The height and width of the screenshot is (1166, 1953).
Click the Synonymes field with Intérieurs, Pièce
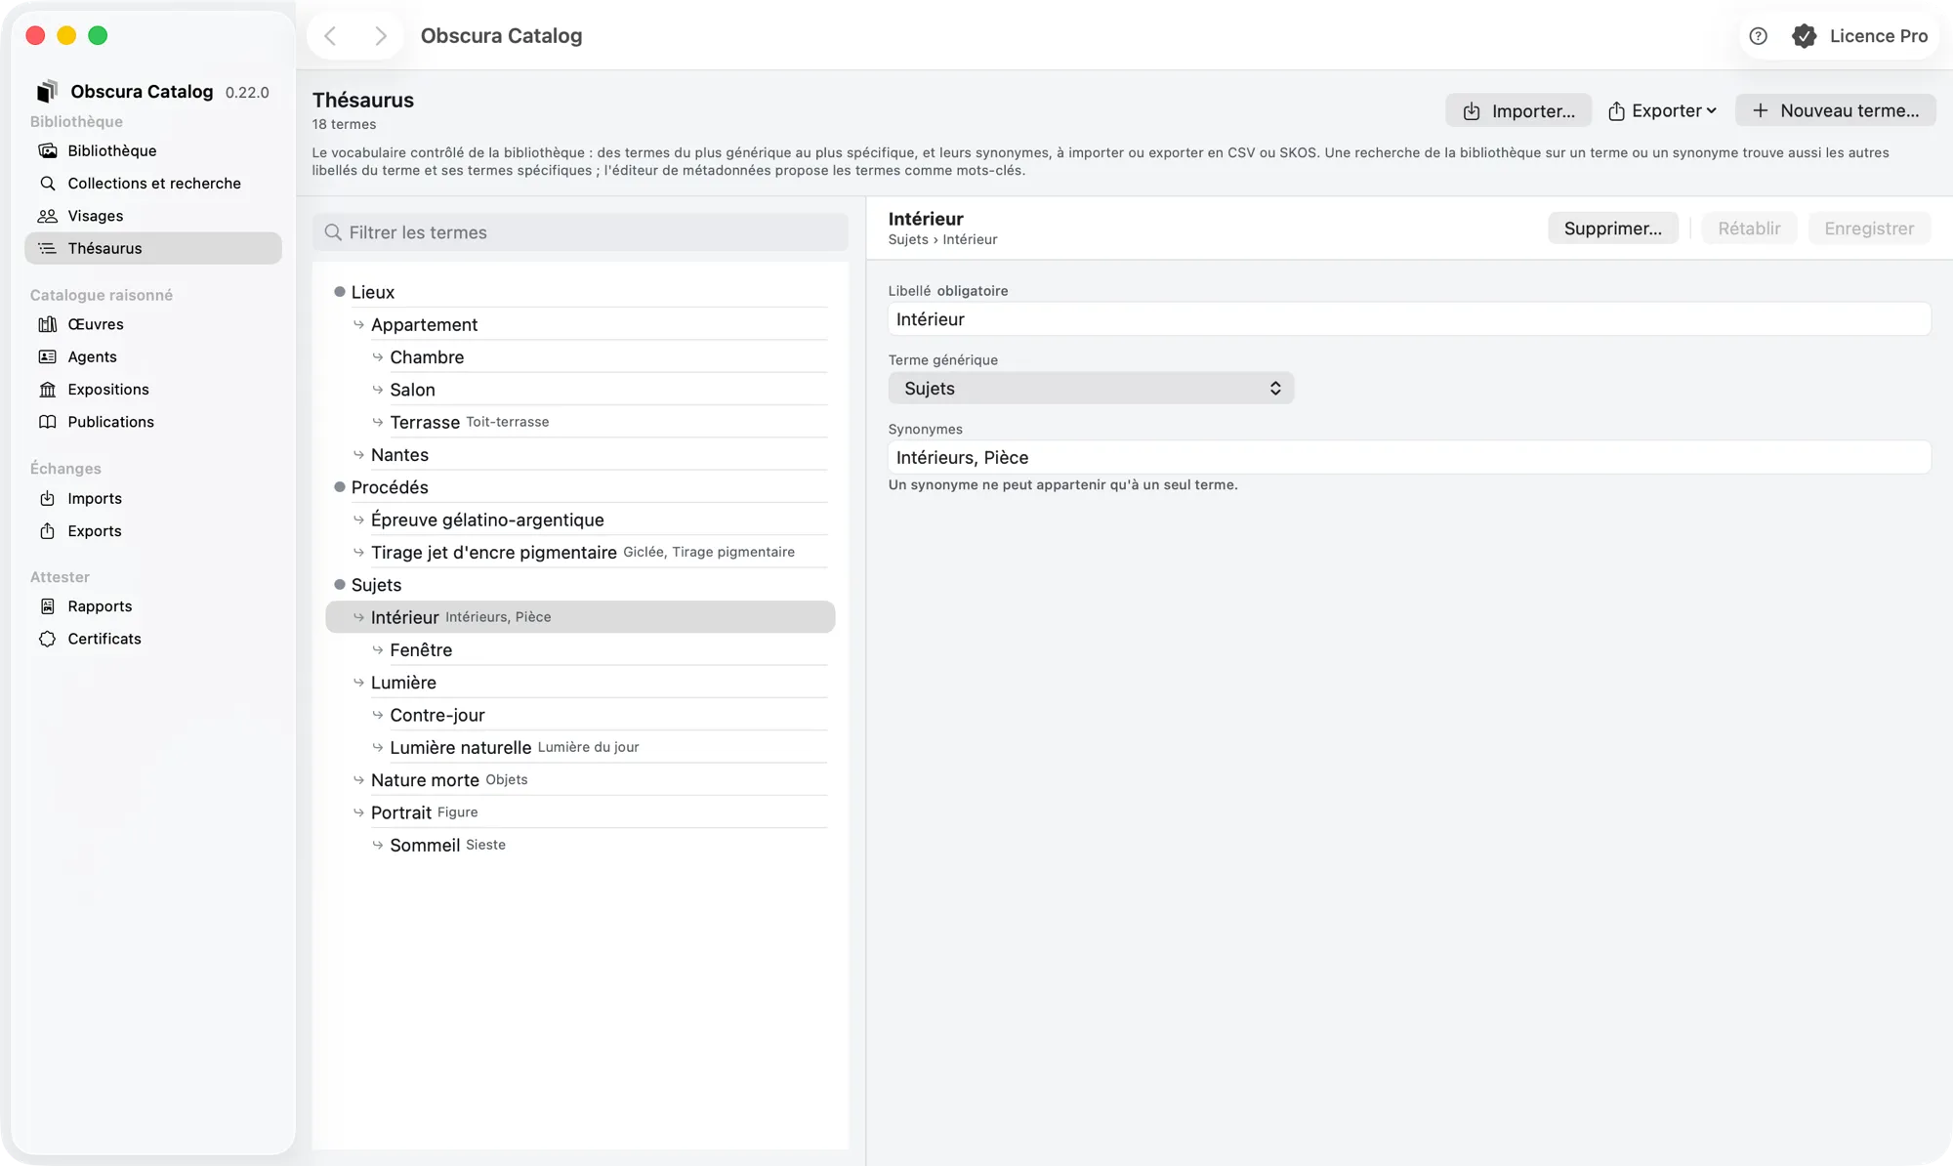1409,457
